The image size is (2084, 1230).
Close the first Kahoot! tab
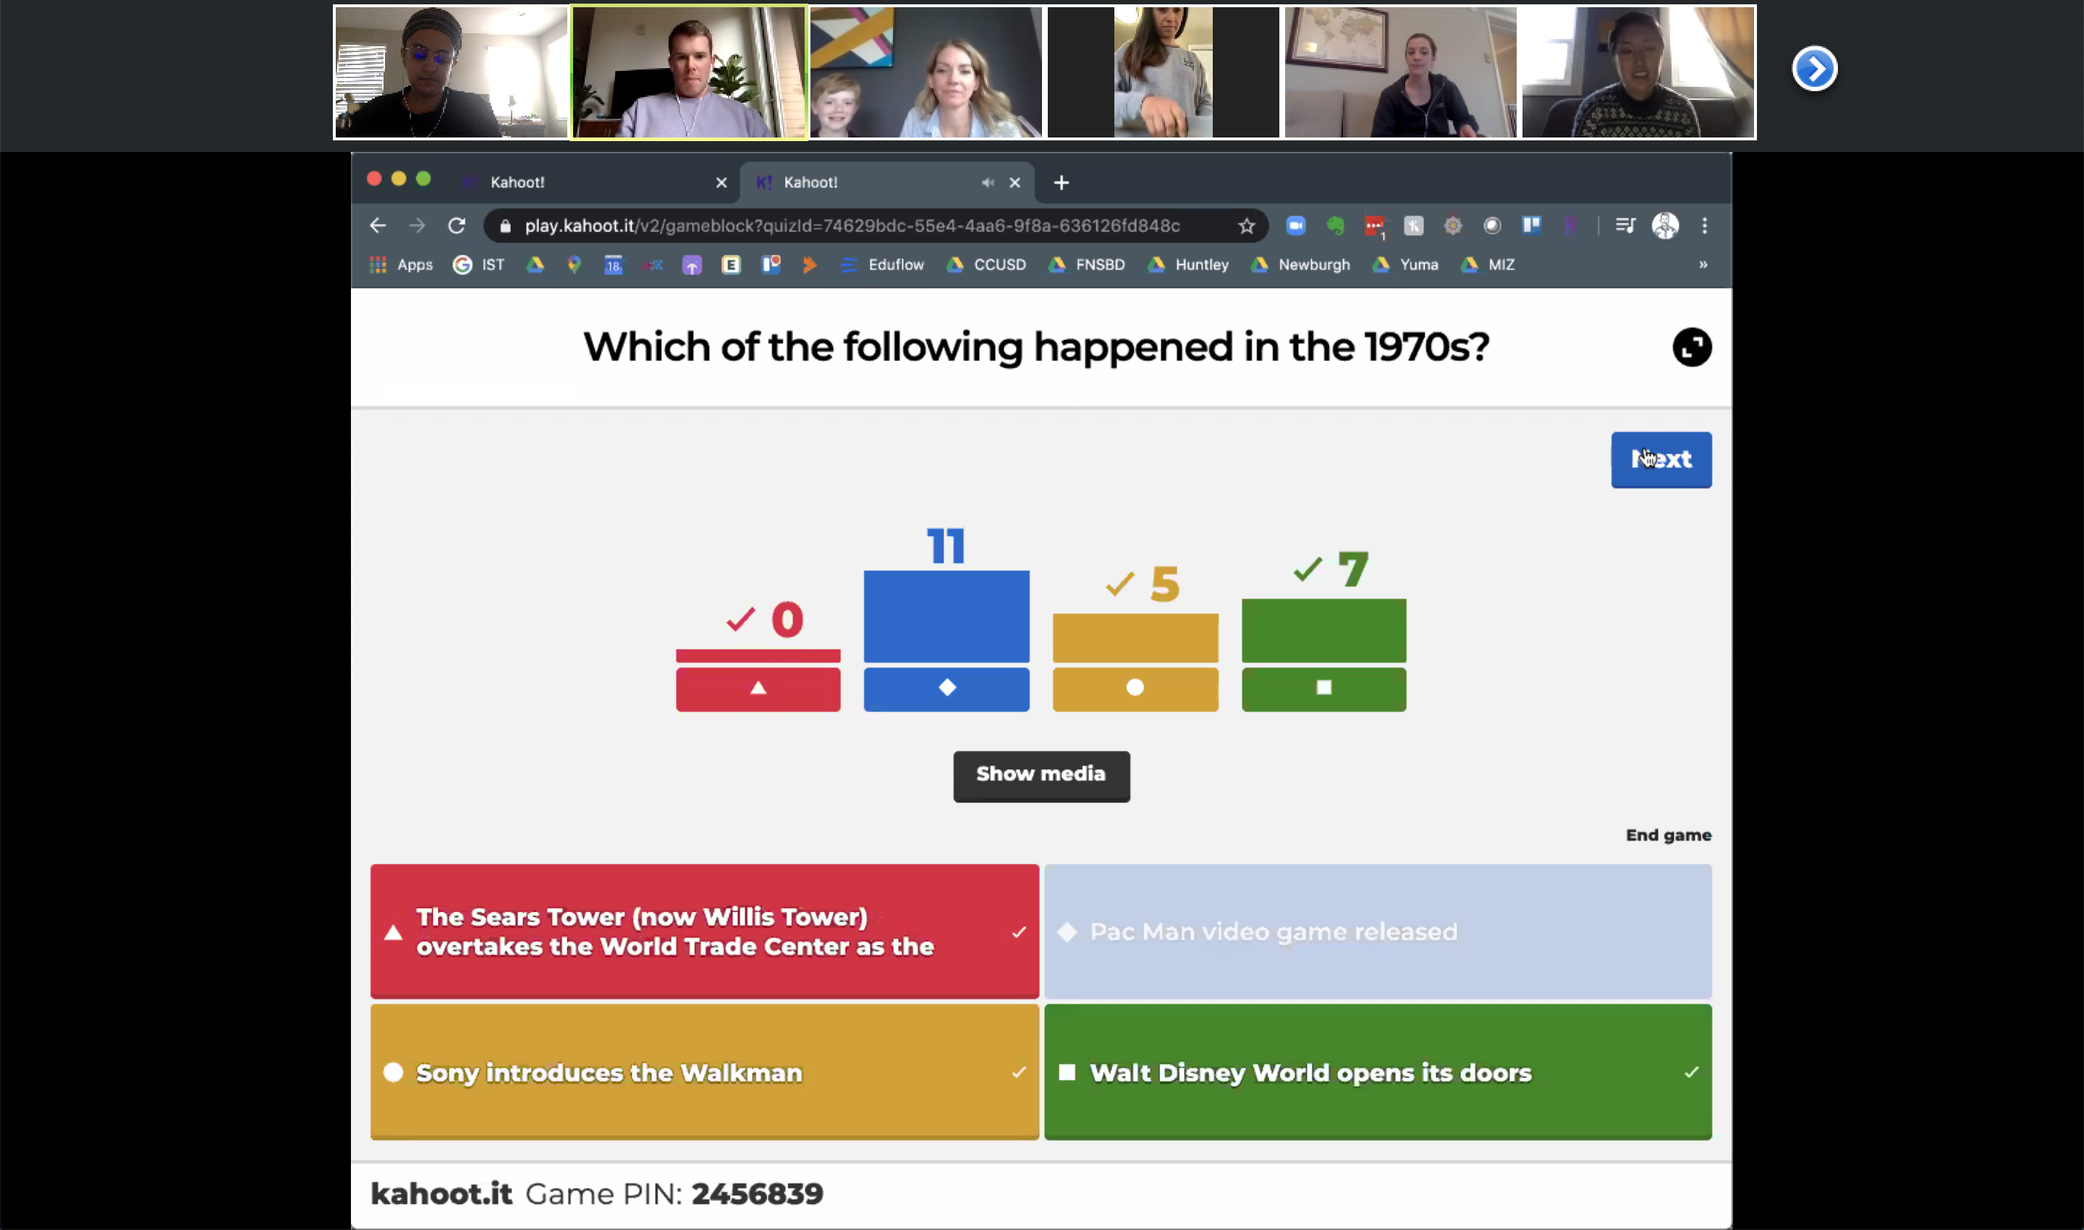[721, 182]
